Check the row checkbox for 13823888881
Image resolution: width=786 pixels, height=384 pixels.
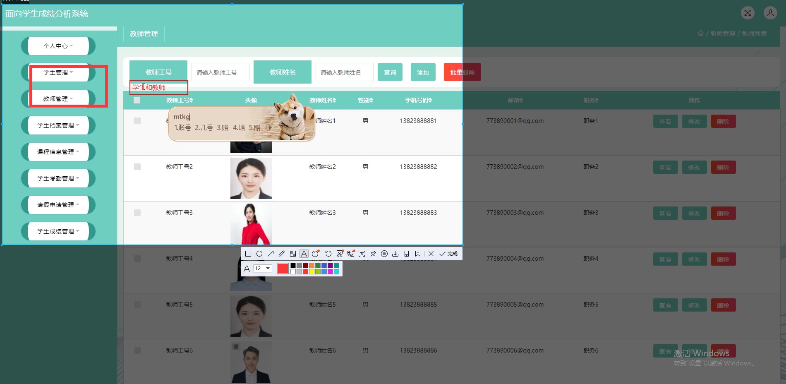coord(137,121)
